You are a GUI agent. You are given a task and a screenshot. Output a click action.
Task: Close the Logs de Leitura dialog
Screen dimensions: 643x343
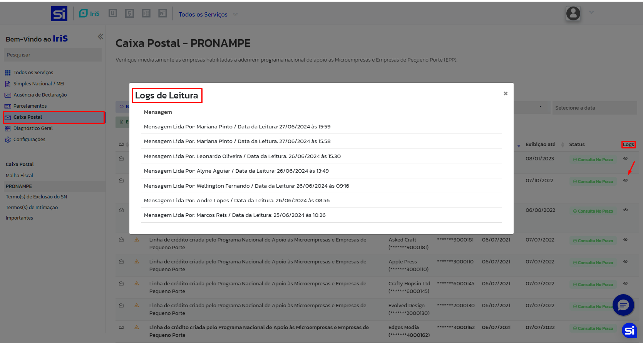pos(506,93)
